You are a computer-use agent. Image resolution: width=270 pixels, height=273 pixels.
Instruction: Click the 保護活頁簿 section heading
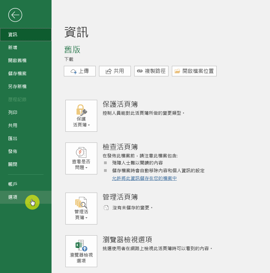[x=120, y=104]
